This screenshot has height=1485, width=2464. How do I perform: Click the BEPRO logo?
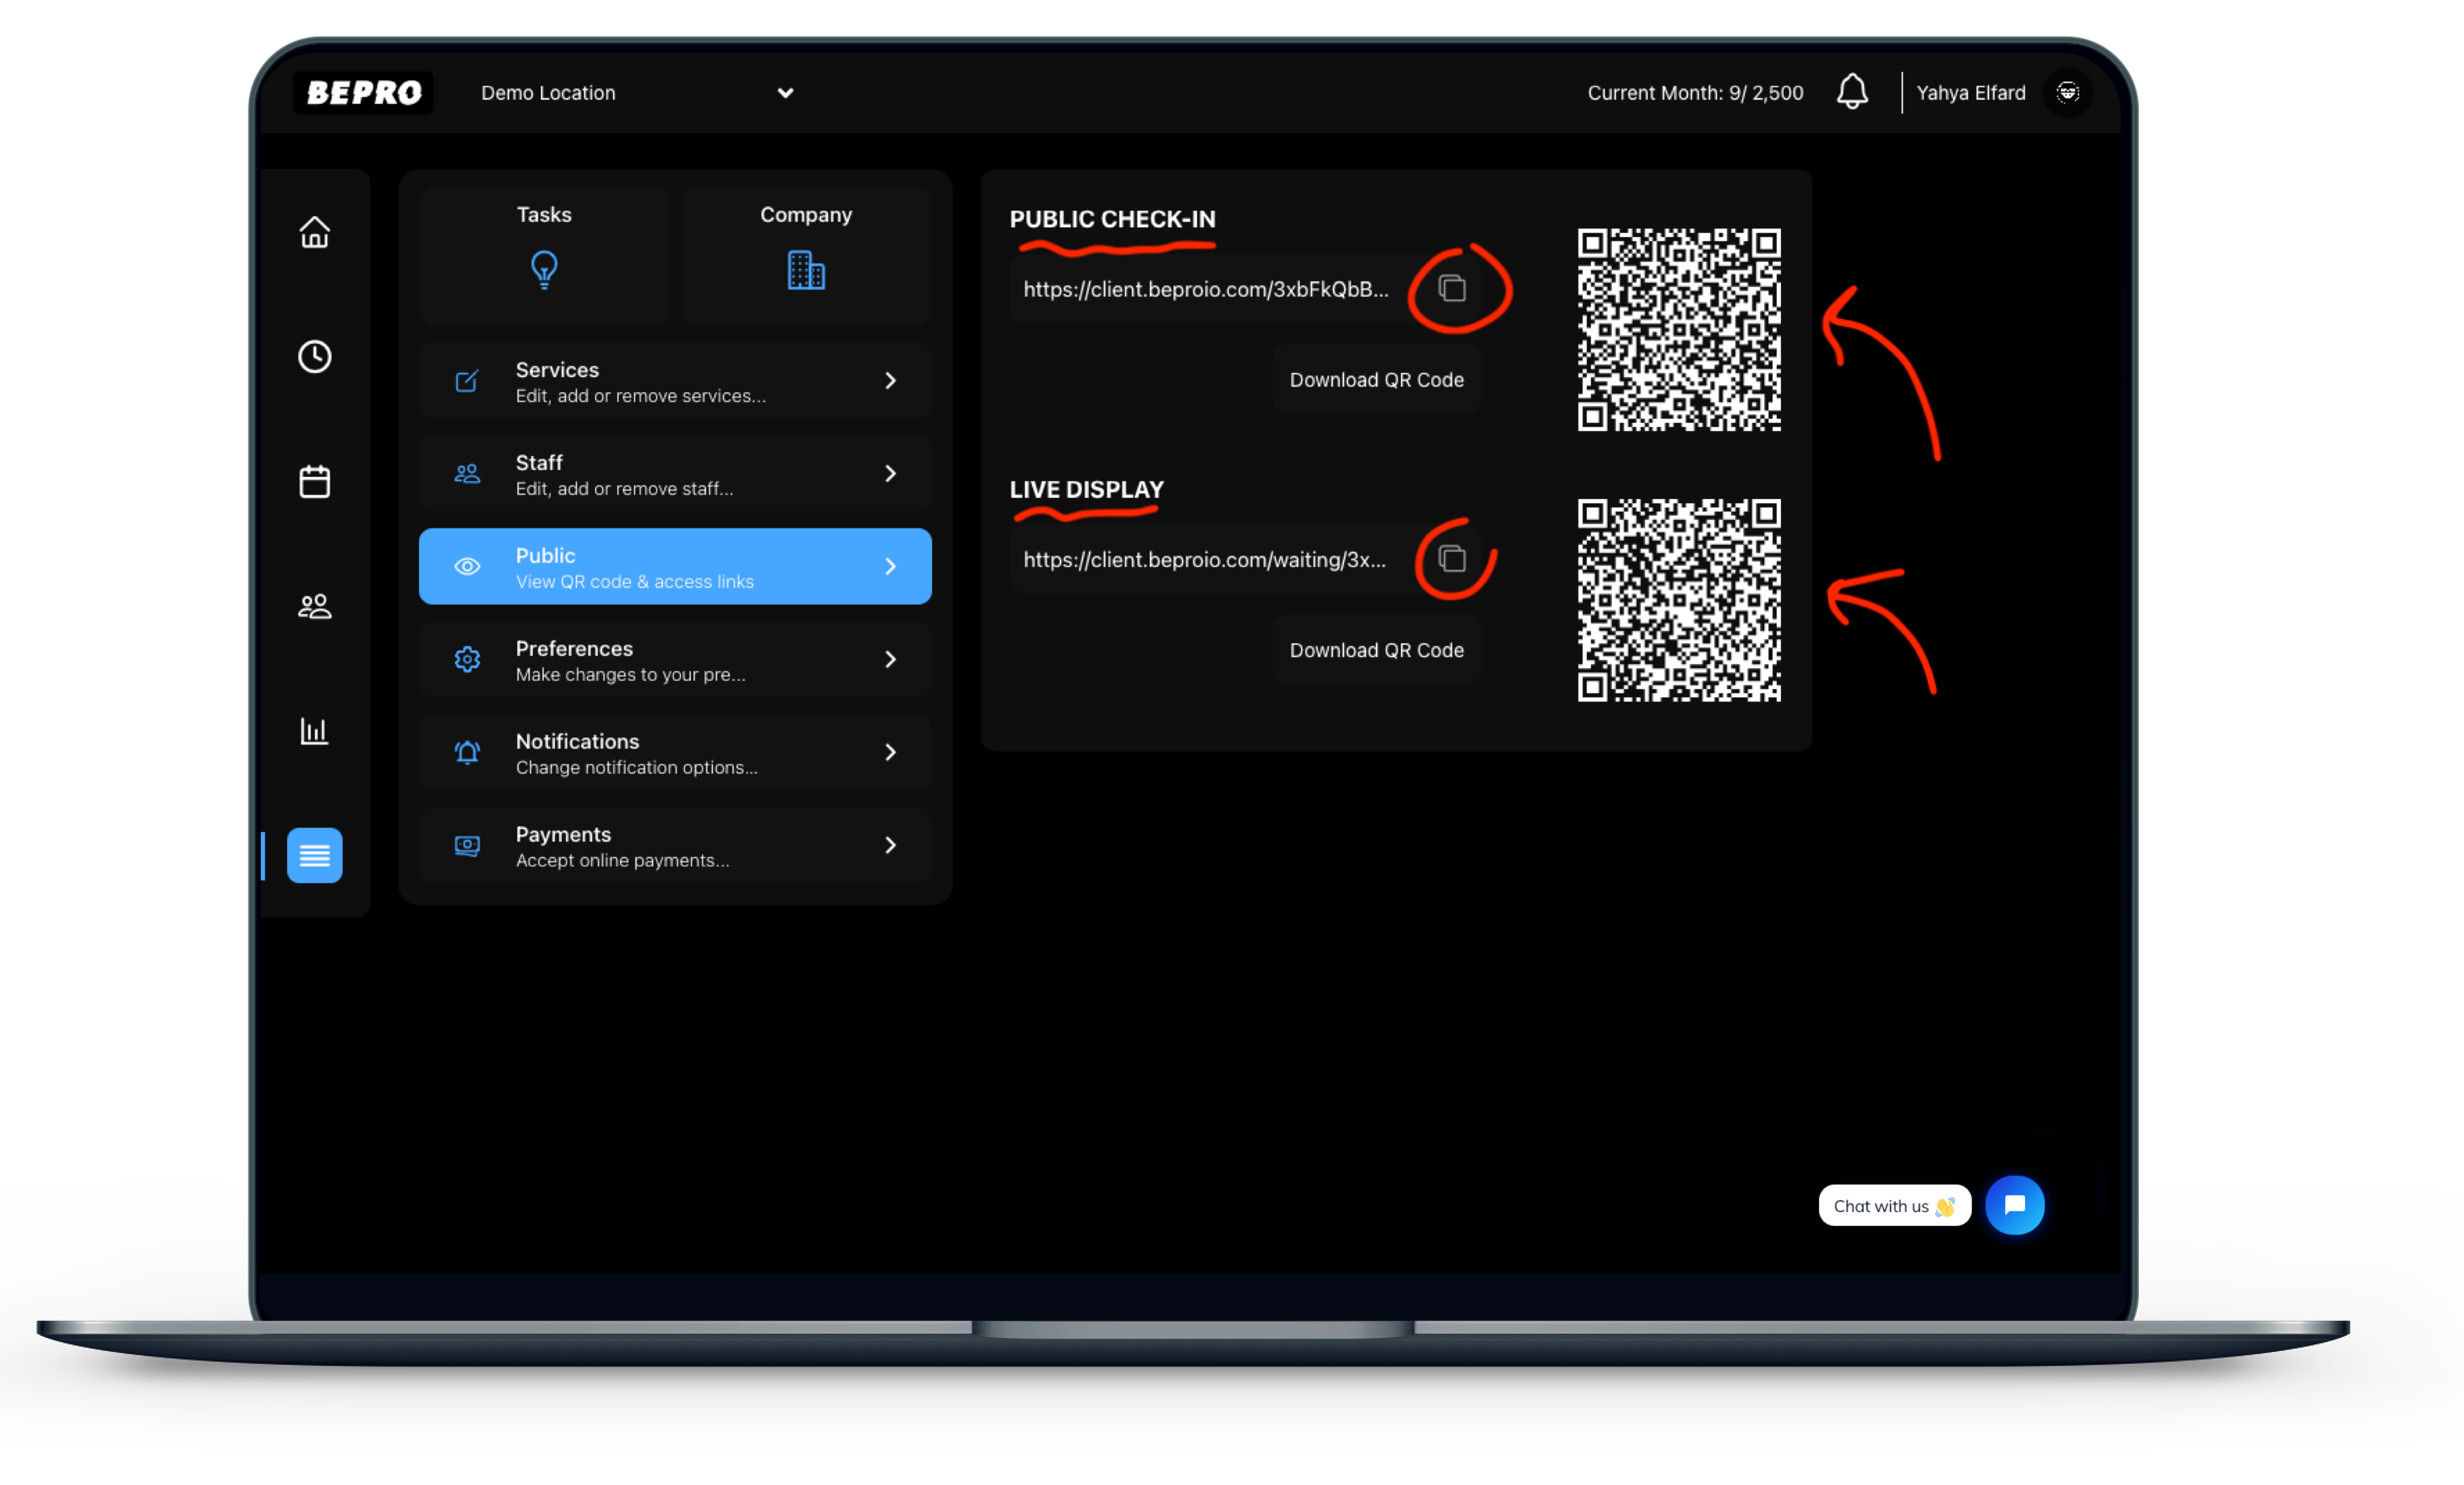pos(364,92)
